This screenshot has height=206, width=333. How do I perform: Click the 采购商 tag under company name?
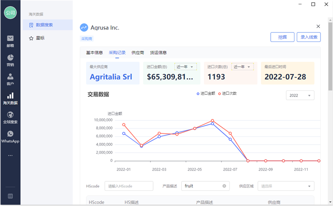click(x=86, y=39)
